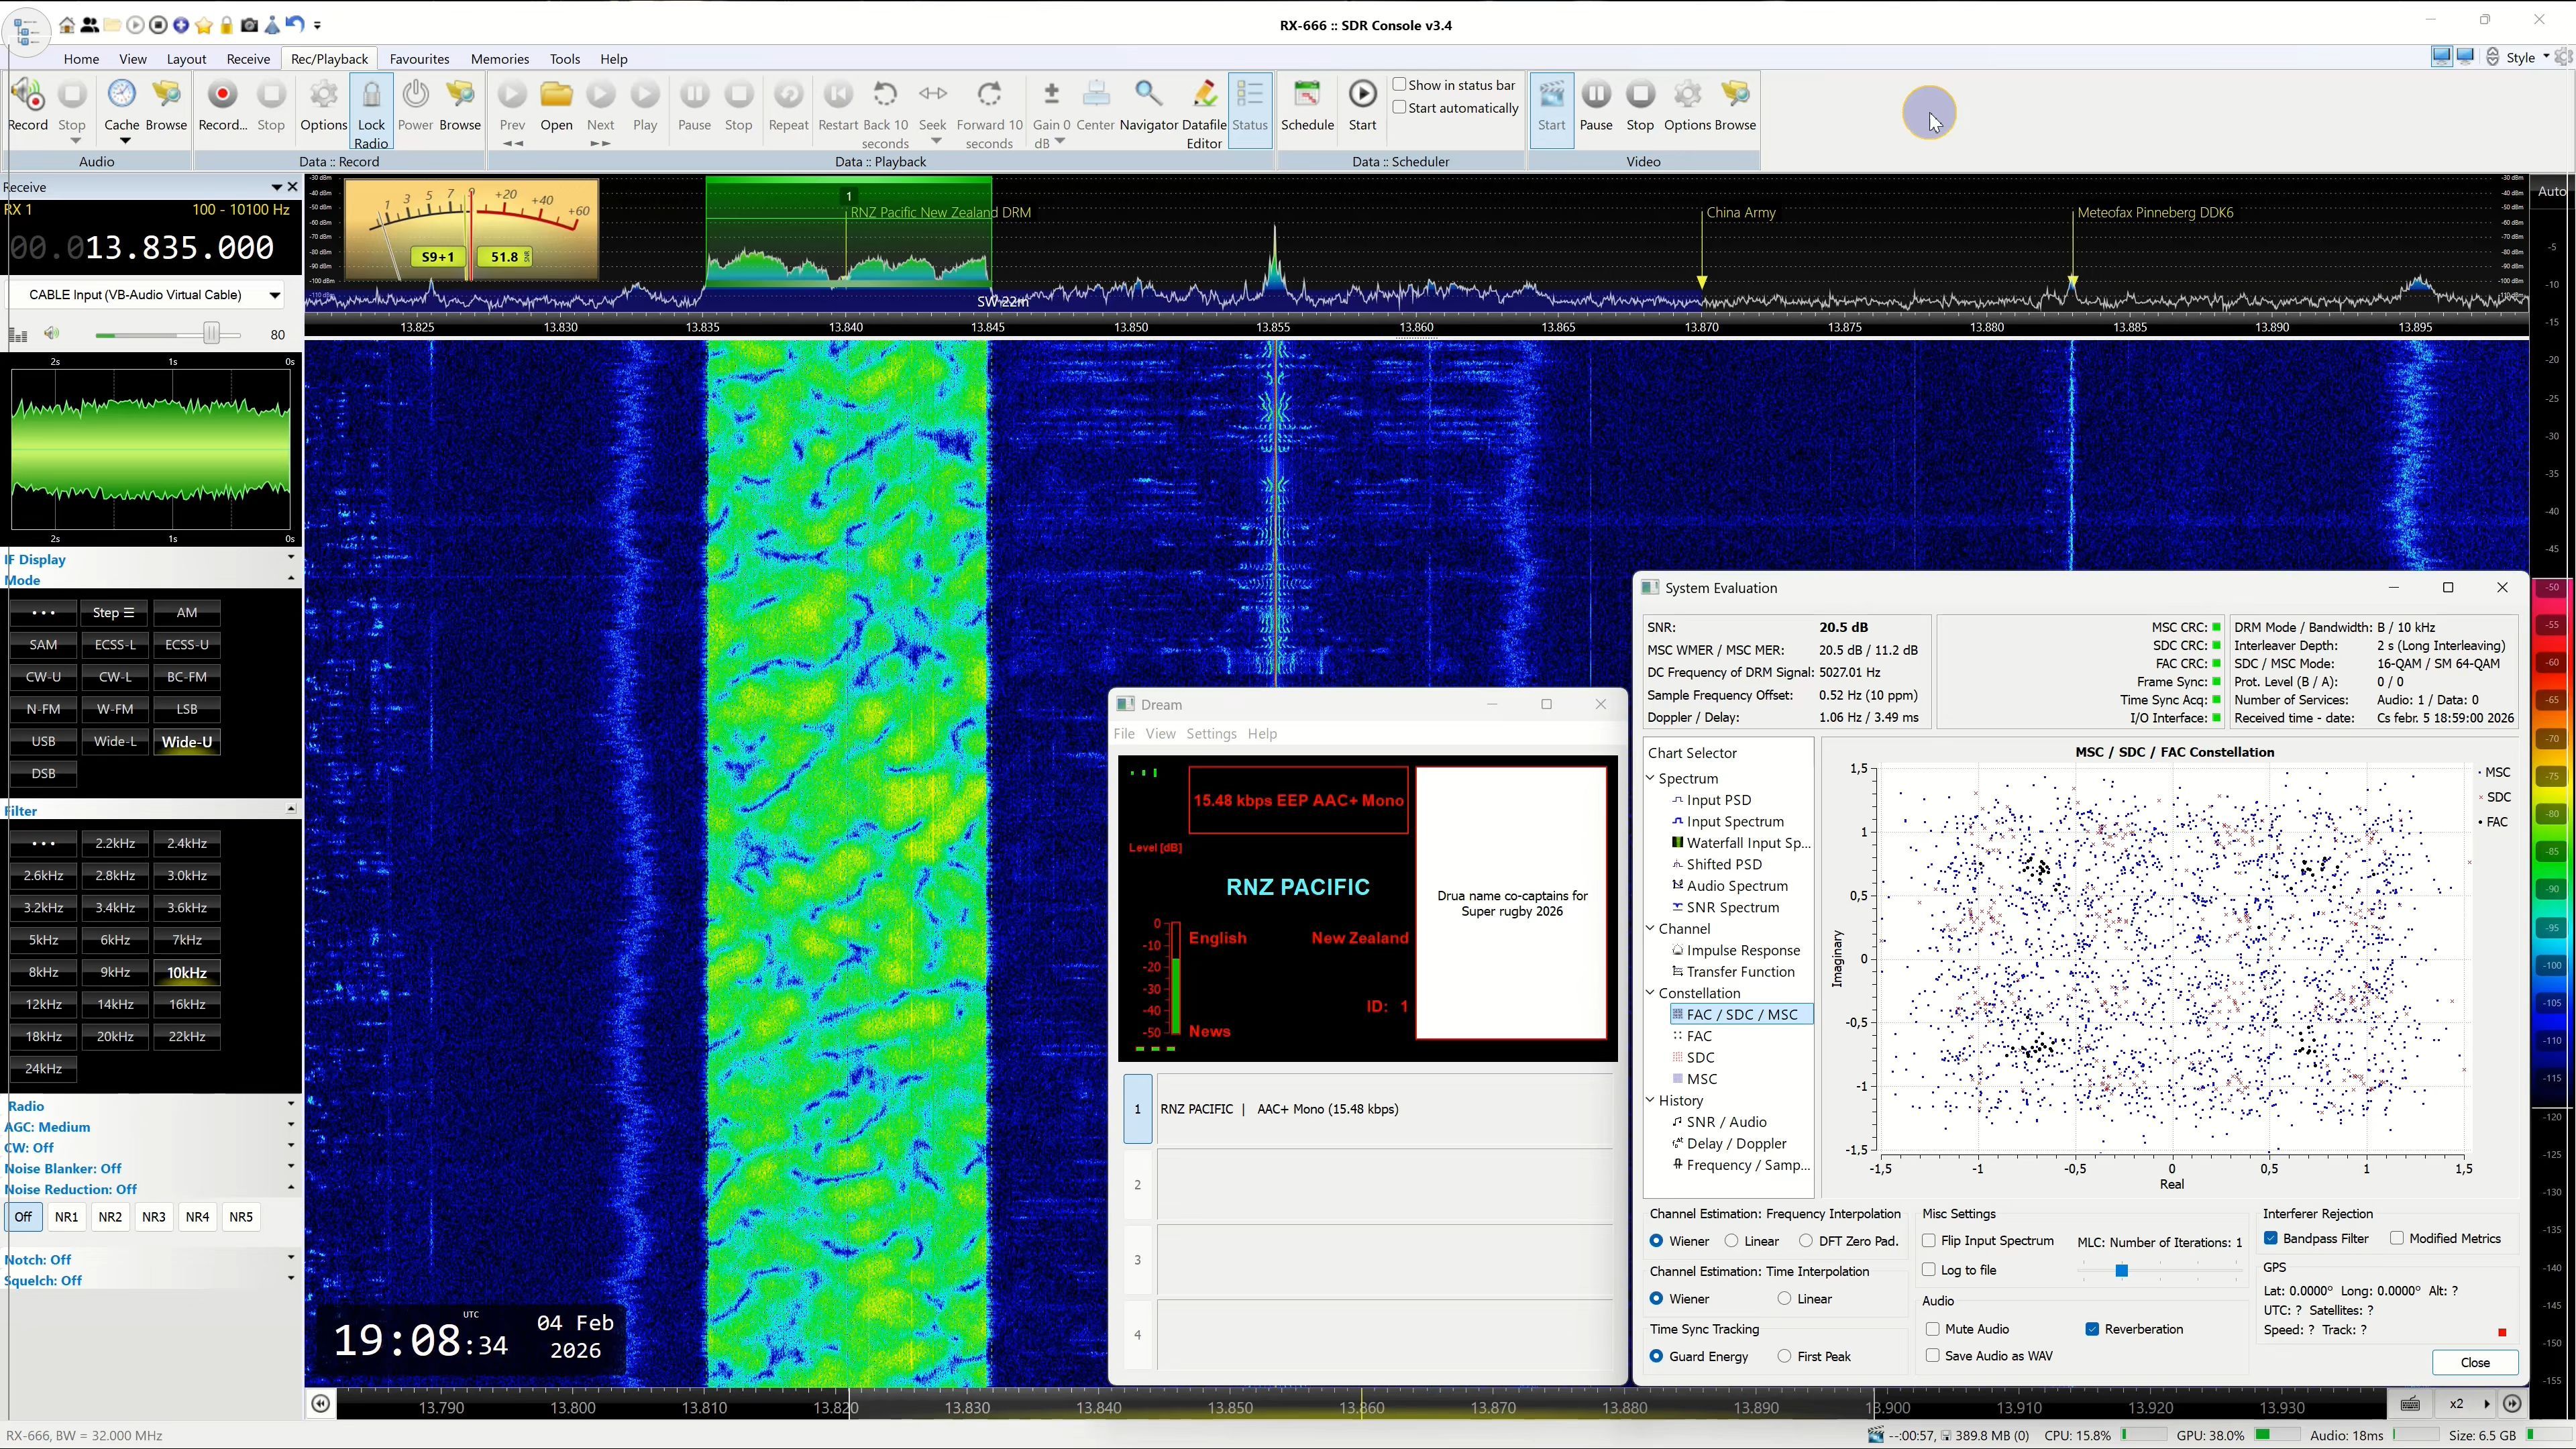Open CABLE Input audio device dropdown

pyautogui.click(x=274, y=295)
